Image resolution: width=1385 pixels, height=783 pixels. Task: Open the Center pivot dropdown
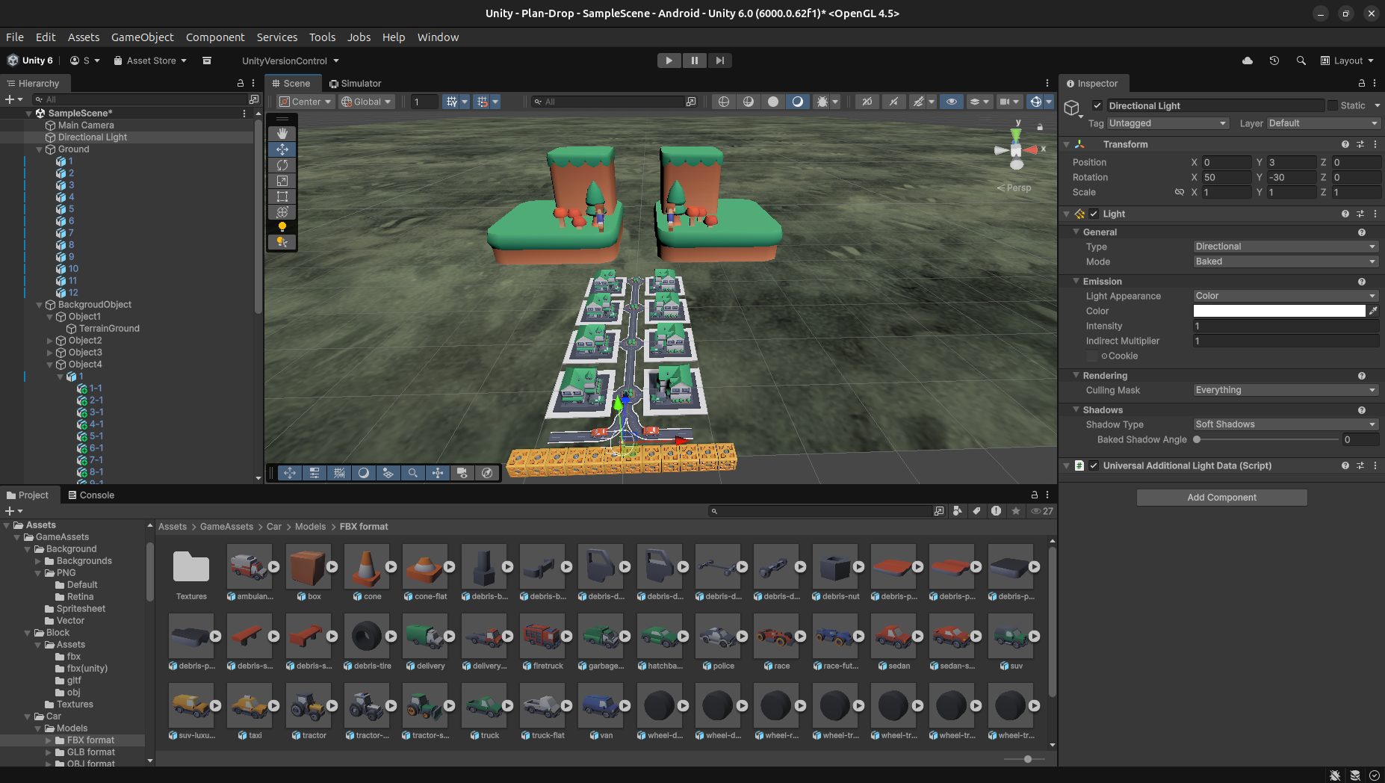pos(305,102)
